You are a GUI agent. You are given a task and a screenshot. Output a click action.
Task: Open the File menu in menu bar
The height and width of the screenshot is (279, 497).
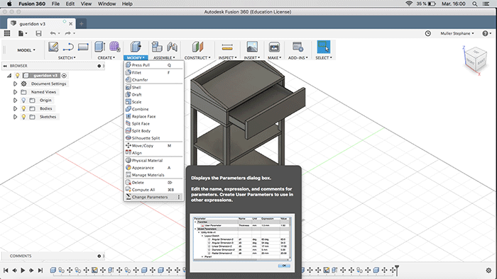pyautogui.click(x=55, y=4)
